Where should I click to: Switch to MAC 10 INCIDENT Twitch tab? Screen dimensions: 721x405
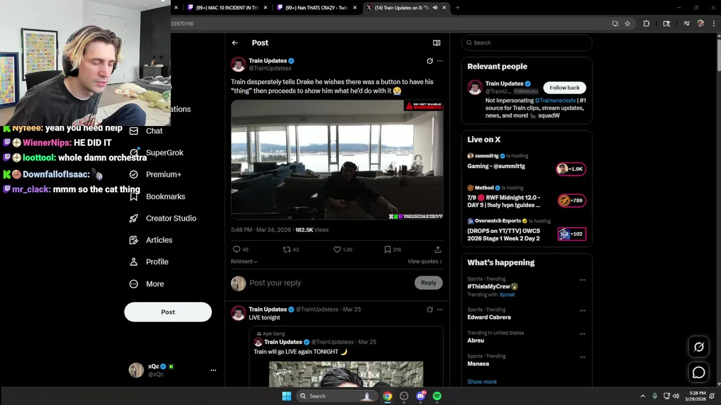tap(226, 8)
